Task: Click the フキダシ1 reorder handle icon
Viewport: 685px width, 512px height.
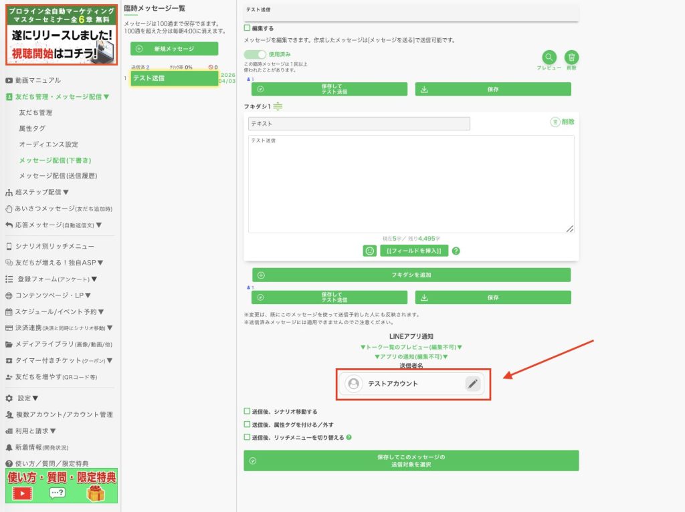Action: [278, 107]
